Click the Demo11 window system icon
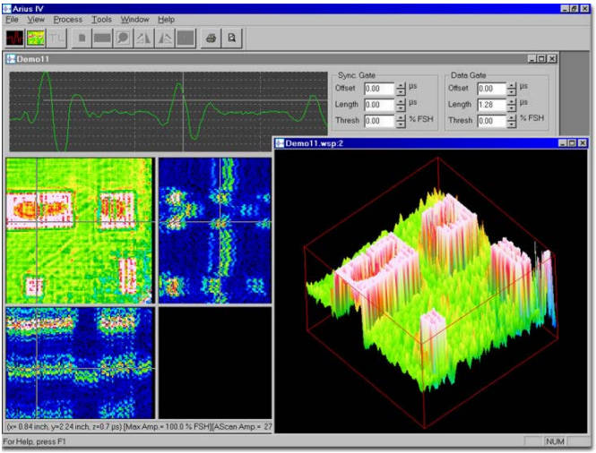 point(11,59)
